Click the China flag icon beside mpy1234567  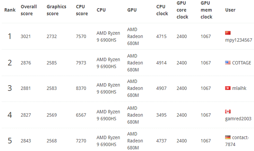pyautogui.click(x=228, y=33)
